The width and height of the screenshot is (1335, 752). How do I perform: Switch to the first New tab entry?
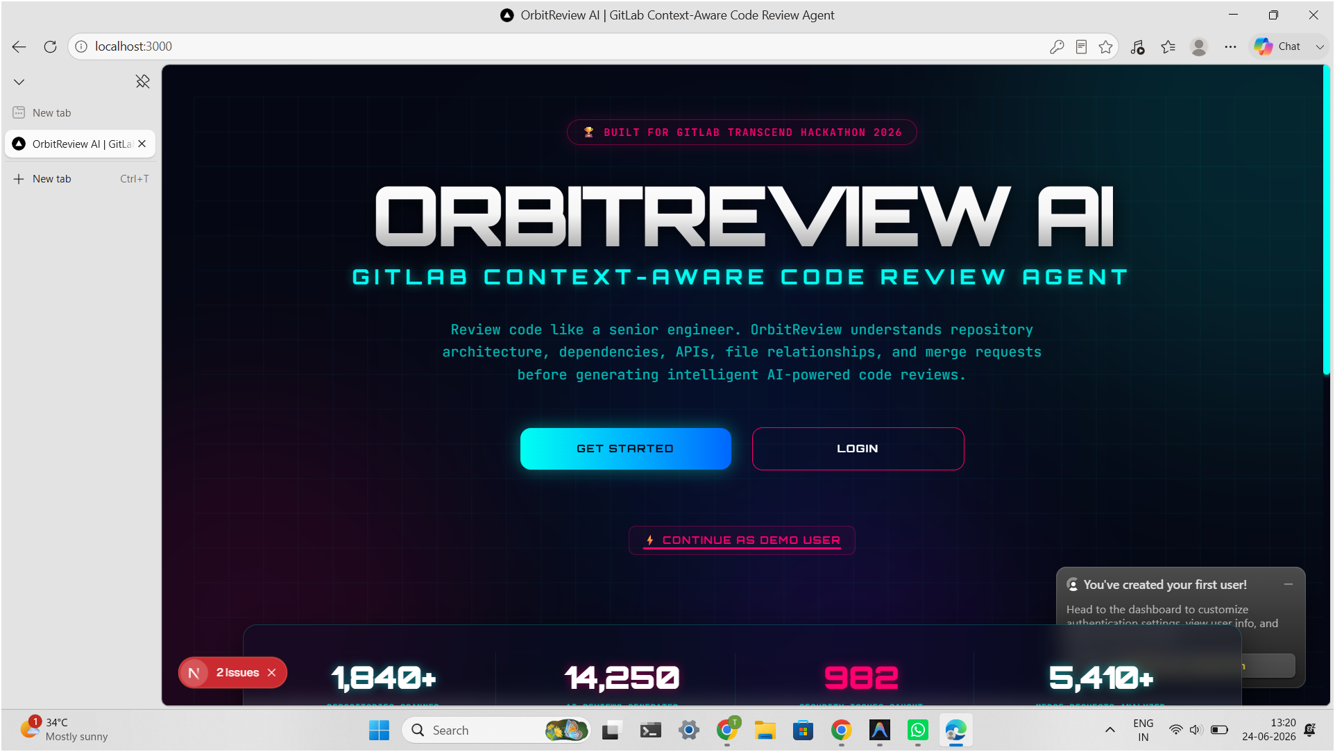point(80,113)
